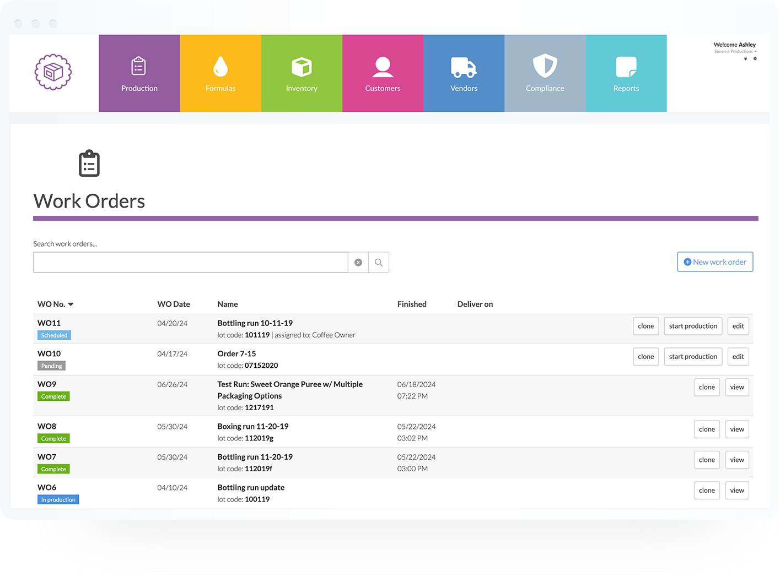
Task: Click the Work Orders page heading
Action: (x=89, y=201)
